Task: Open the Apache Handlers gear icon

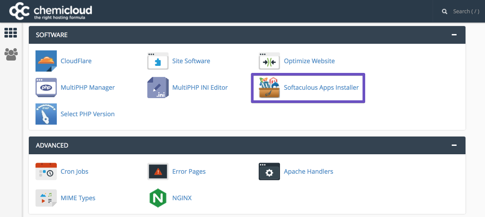Action: coord(269,171)
